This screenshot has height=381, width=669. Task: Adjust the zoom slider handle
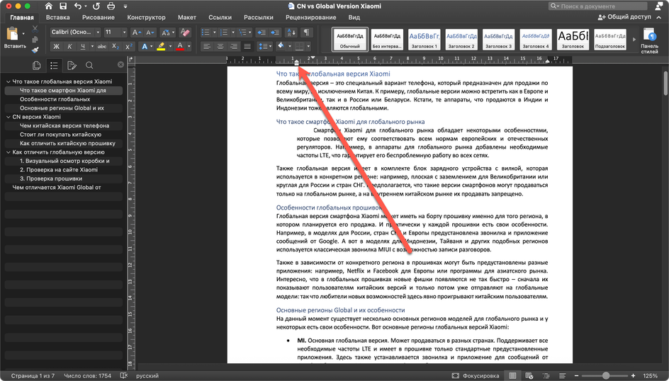pyautogui.click(x=605, y=375)
